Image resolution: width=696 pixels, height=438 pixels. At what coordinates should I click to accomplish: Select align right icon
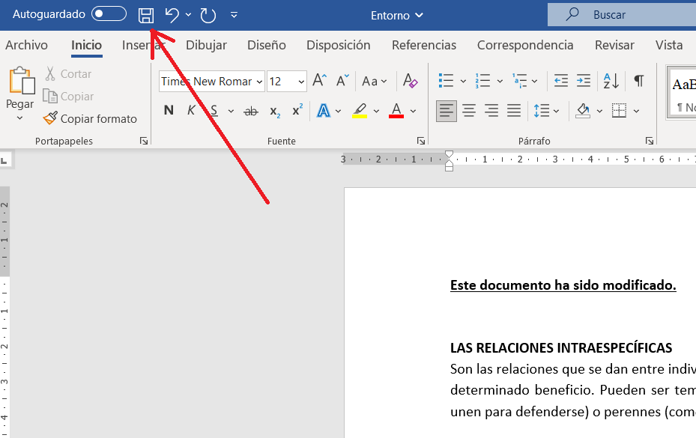click(x=491, y=111)
